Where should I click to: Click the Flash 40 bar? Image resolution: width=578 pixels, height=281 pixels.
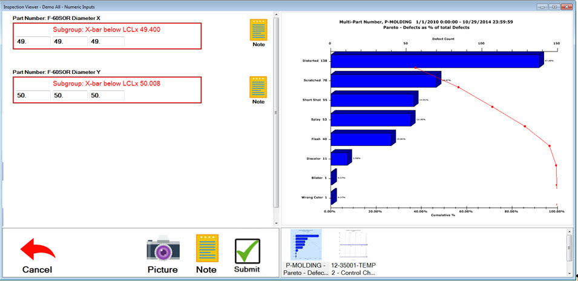click(x=361, y=139)
